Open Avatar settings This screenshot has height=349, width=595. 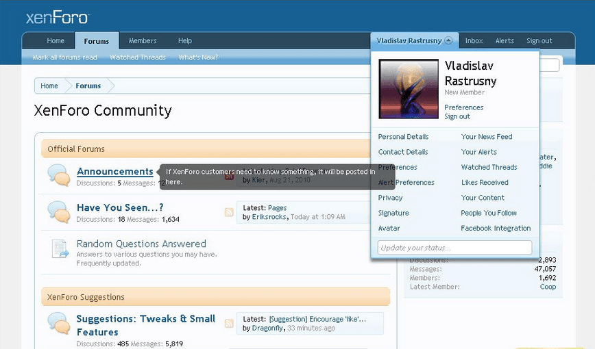(x=389, y=228)
